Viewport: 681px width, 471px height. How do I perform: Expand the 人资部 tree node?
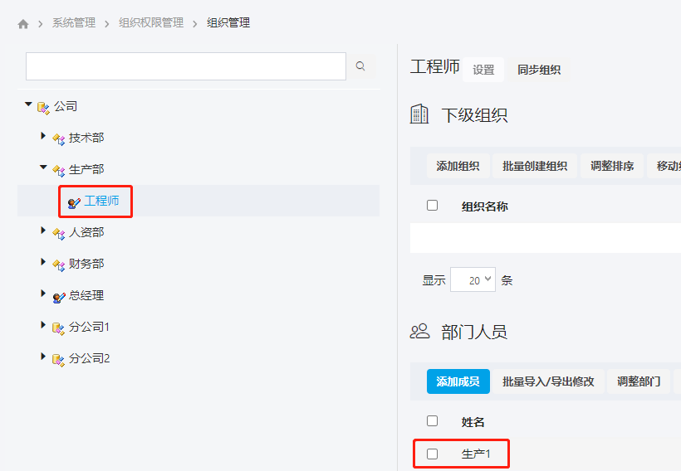[x=43, y=231]
